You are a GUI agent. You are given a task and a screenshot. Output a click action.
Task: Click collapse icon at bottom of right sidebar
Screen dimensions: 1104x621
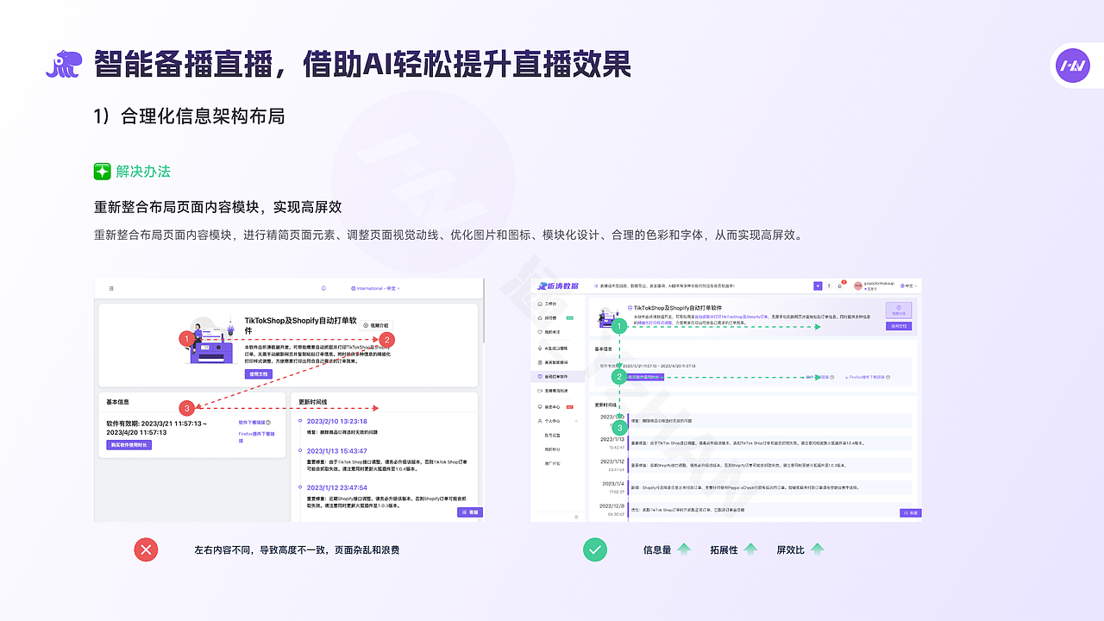(x=576, y=517)
